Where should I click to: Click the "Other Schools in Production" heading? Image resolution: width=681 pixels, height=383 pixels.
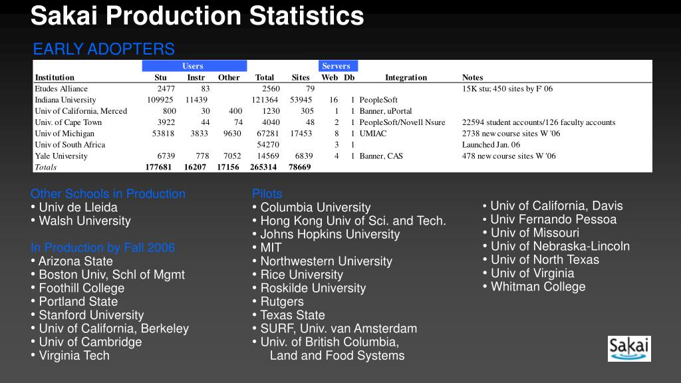(108, 193)
